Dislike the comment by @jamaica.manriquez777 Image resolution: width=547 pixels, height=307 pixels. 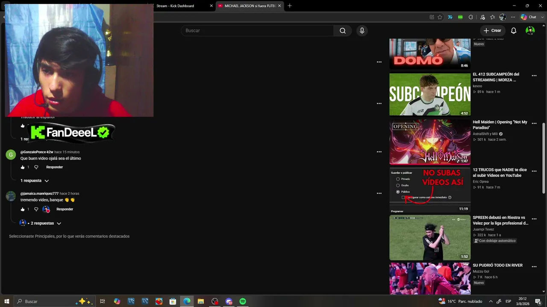pyautogui.click(x=36, y=209)
